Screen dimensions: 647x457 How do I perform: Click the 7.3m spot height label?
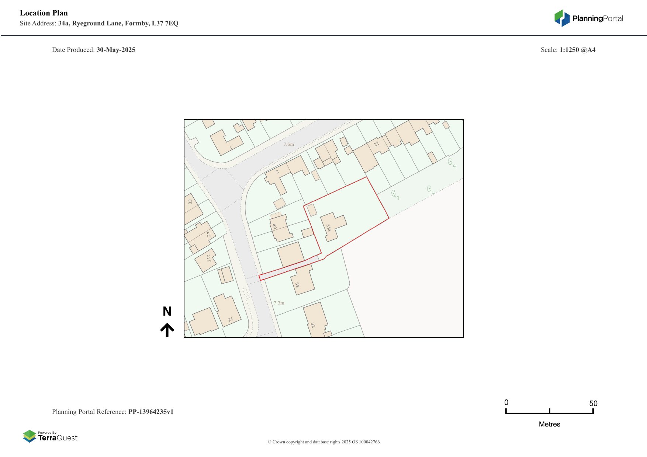pos(279,303)
